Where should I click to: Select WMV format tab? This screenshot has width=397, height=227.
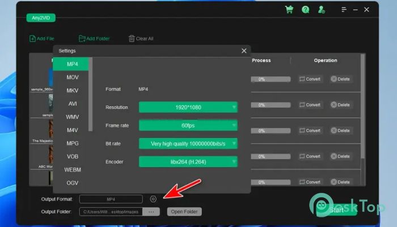click(x=73, y=117)
